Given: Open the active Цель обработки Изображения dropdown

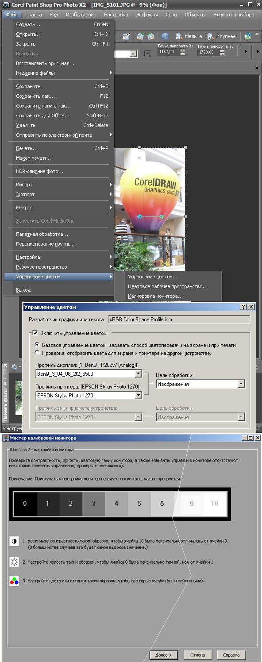Looking at the screenshot, I should pos(241,384).
